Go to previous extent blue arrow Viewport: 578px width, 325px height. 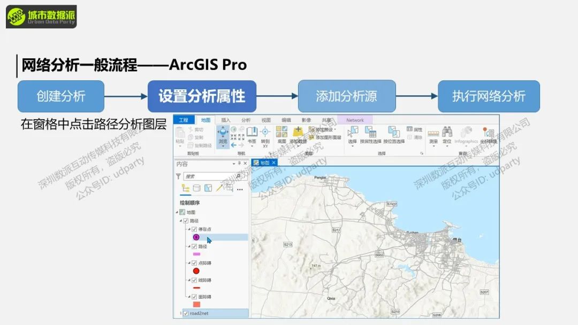coord(233,145)
